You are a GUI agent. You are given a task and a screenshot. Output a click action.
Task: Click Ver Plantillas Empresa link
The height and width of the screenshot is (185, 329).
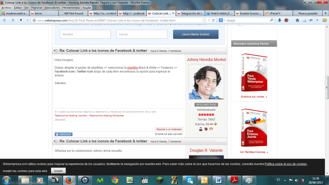pos(254,152)
